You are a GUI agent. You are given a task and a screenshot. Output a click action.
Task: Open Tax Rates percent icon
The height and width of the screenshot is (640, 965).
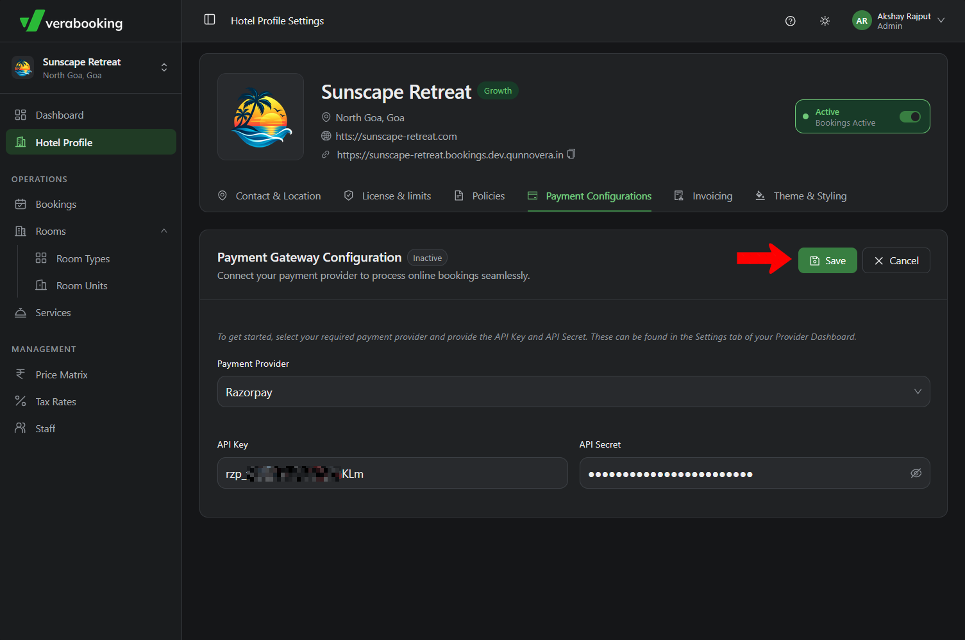click(21, 401)
